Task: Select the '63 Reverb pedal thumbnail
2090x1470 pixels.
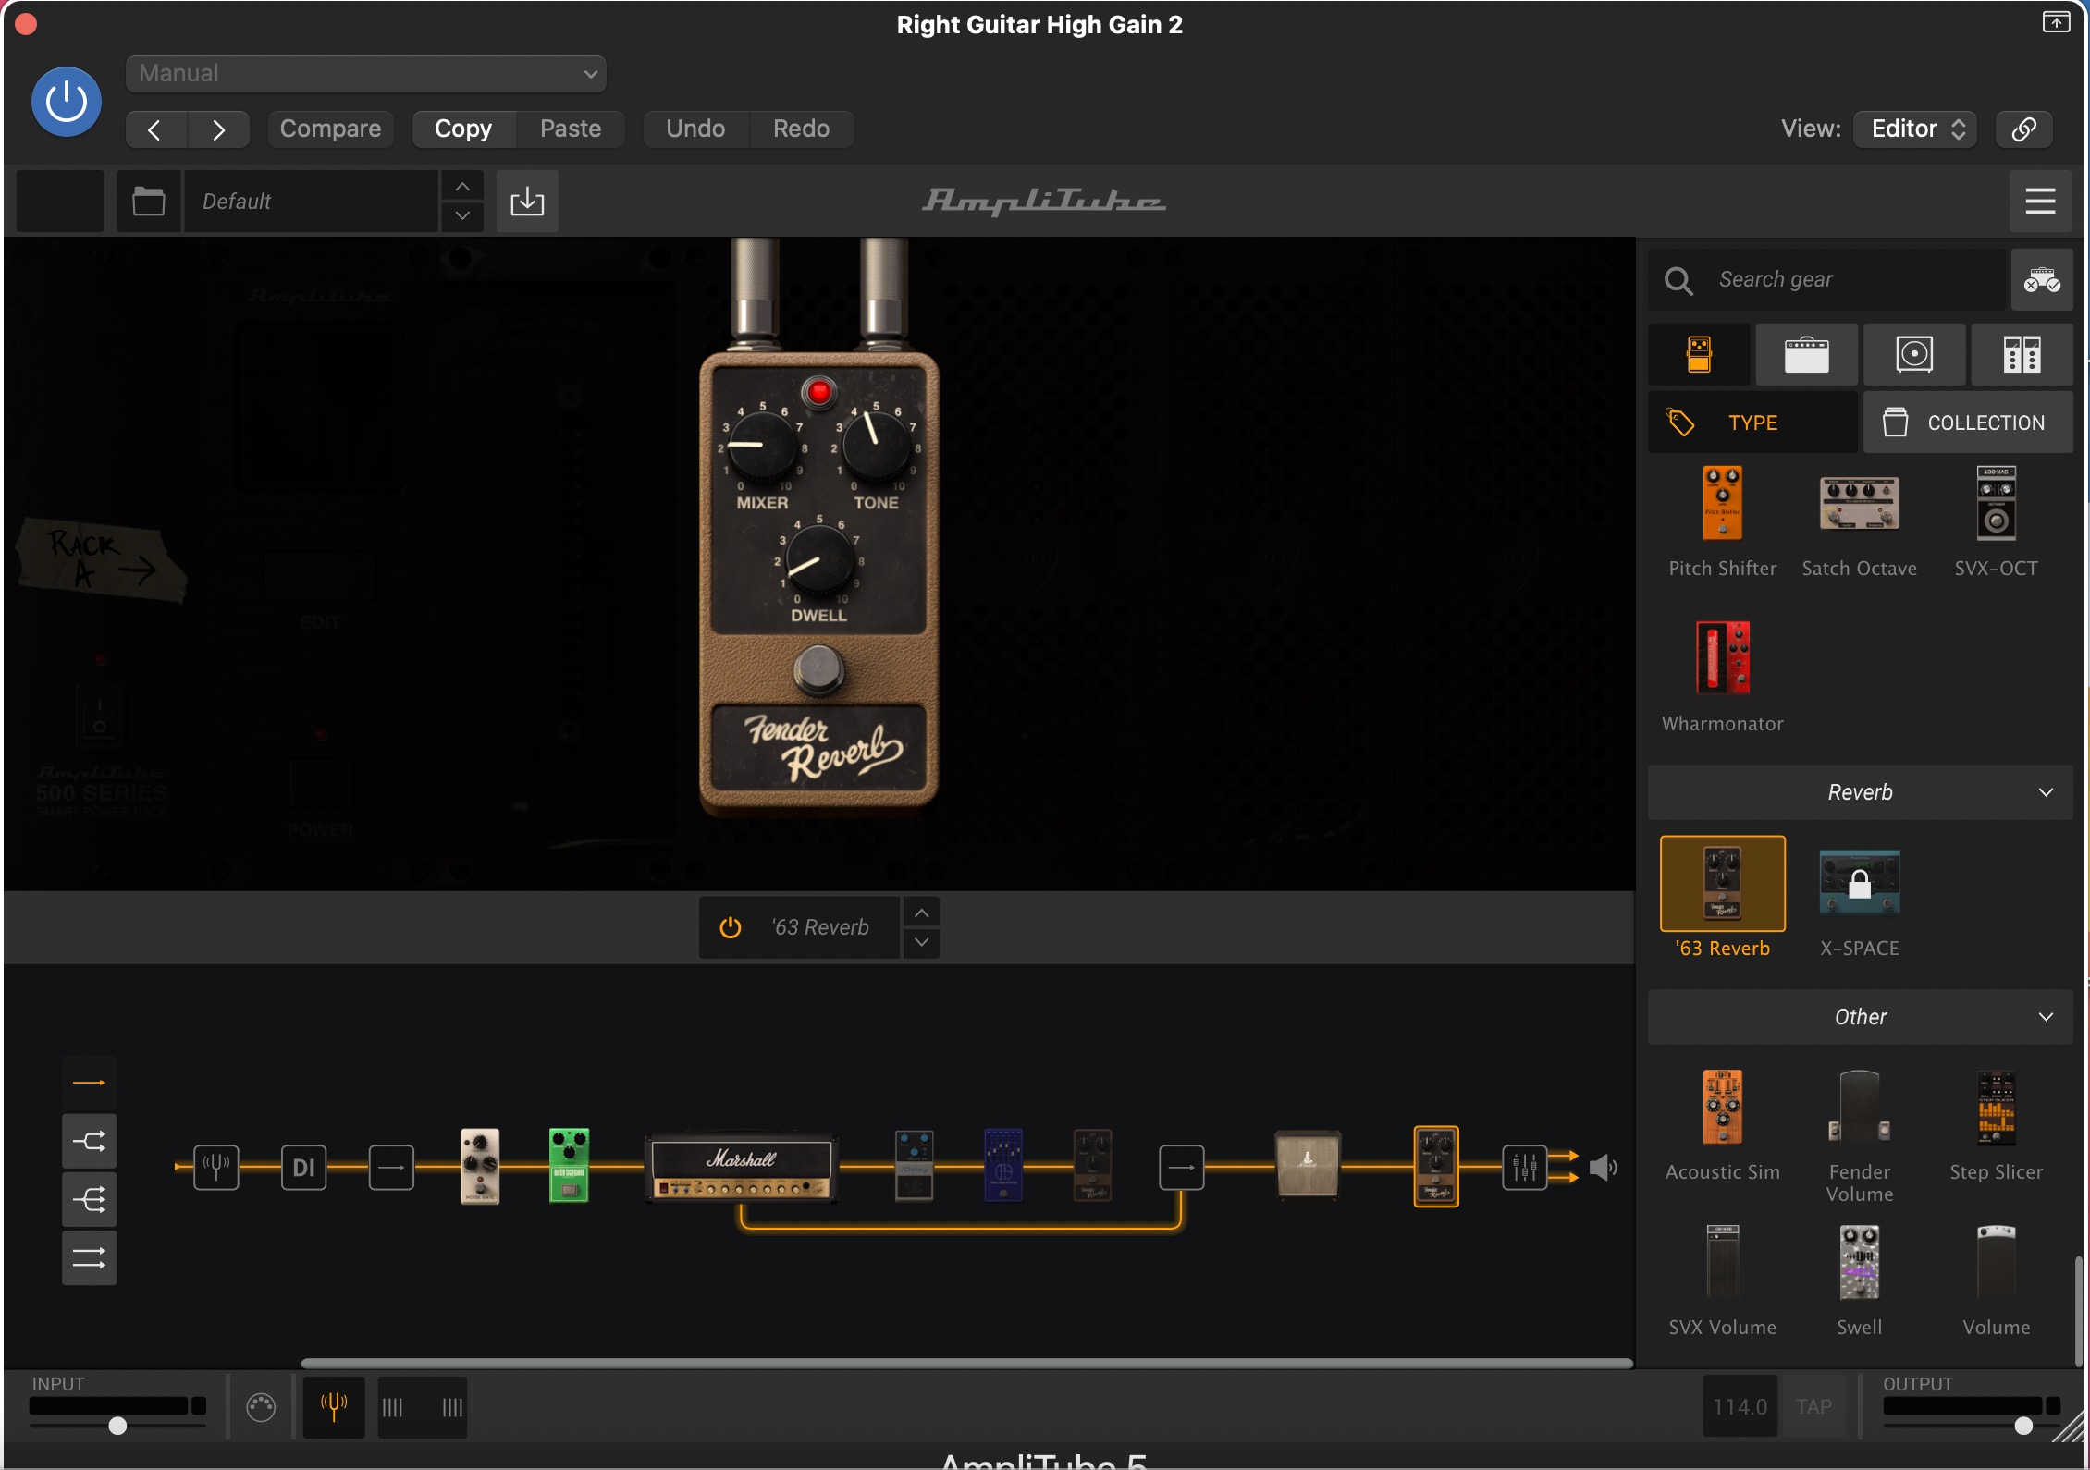Action: point(1722,884)
